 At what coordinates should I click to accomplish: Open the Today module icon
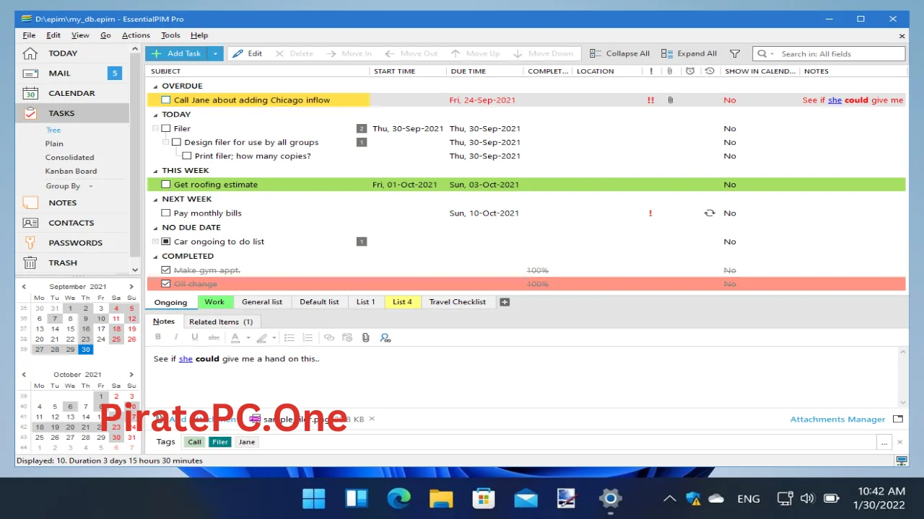click(30, 53)
